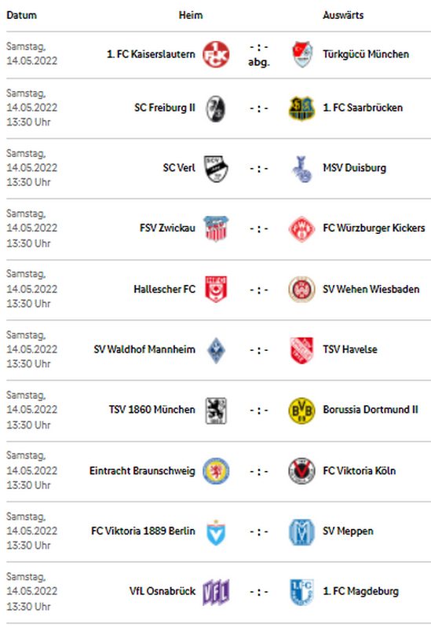This screenshot has height=628, width=431.
Task: Click the Eintracht Braunschweig round crest
Action: 216,471
